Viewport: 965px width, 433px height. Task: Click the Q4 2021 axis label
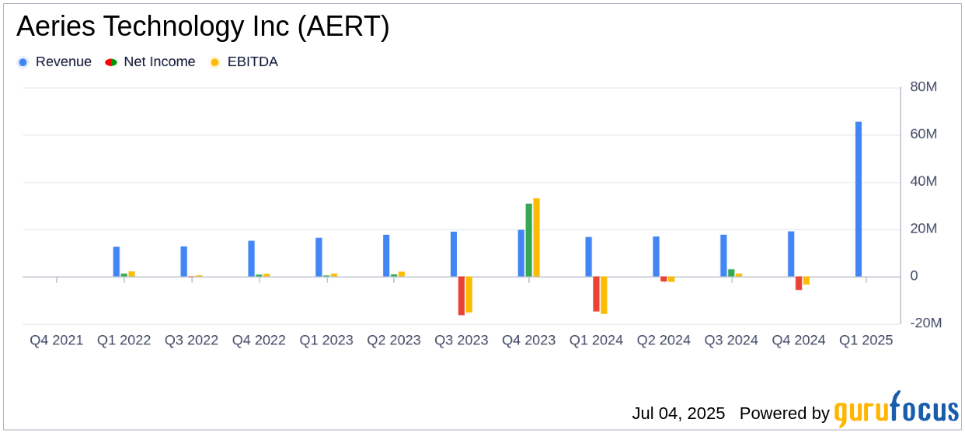pos(57,340)
